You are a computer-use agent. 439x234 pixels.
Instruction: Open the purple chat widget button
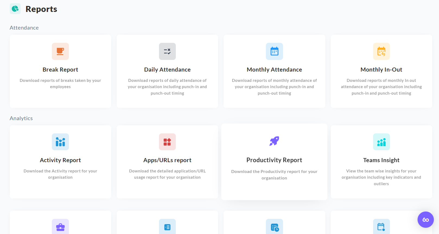[x=425, y=220]
